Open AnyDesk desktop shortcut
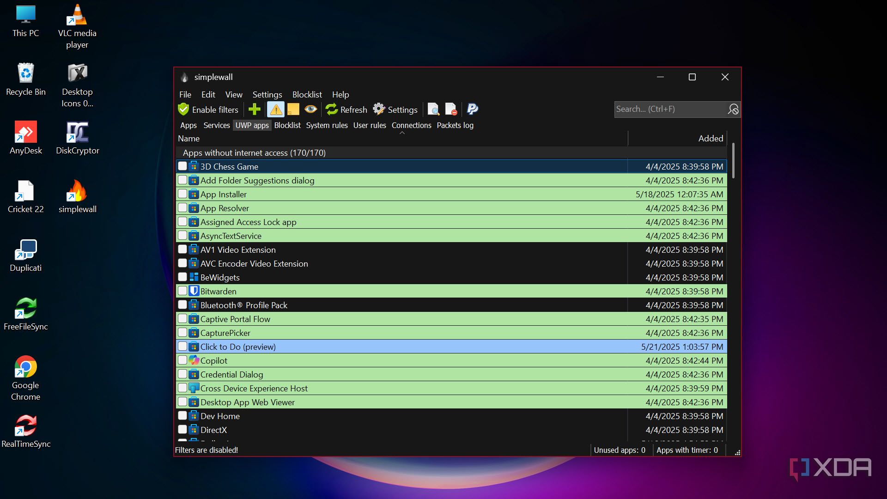This screenshot has width=887, height=499. pyautogui.click(x=26, y=138)
